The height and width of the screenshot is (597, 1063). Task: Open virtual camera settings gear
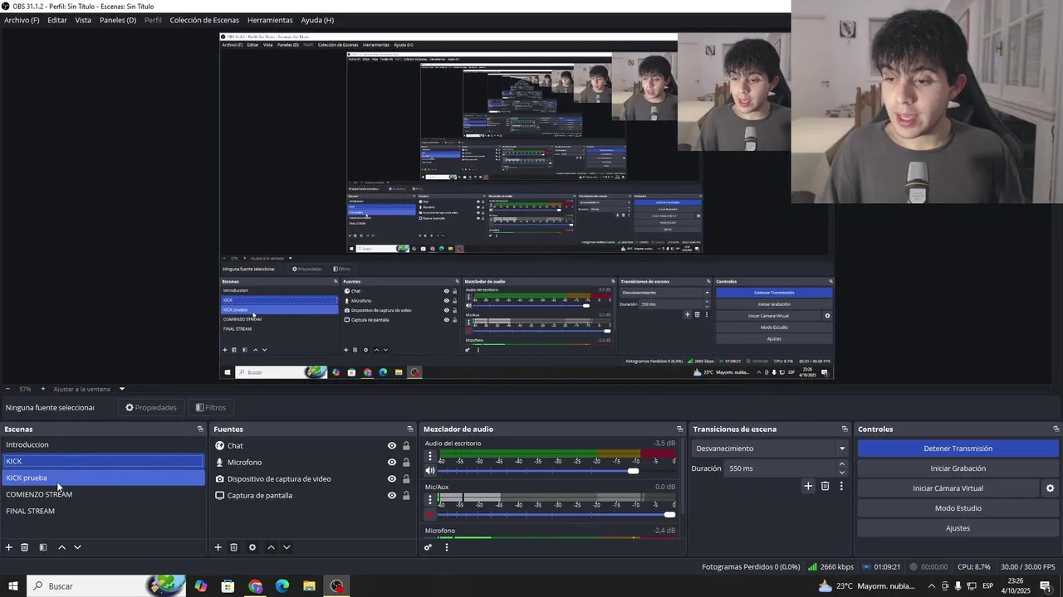[x=1050, y=488]
